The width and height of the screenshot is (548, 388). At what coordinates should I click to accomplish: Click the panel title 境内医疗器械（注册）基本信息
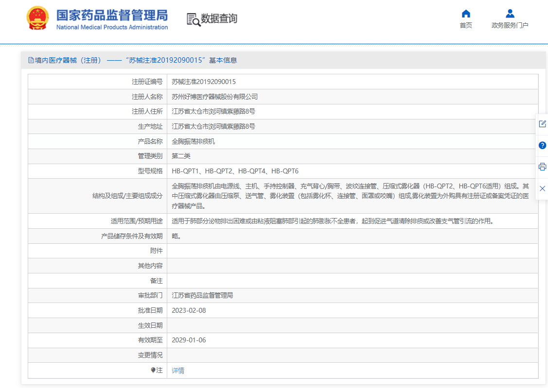(x=136, y=60)
